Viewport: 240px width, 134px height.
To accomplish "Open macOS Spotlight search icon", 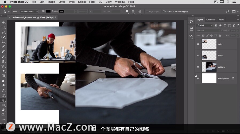I will coord(228,2).
